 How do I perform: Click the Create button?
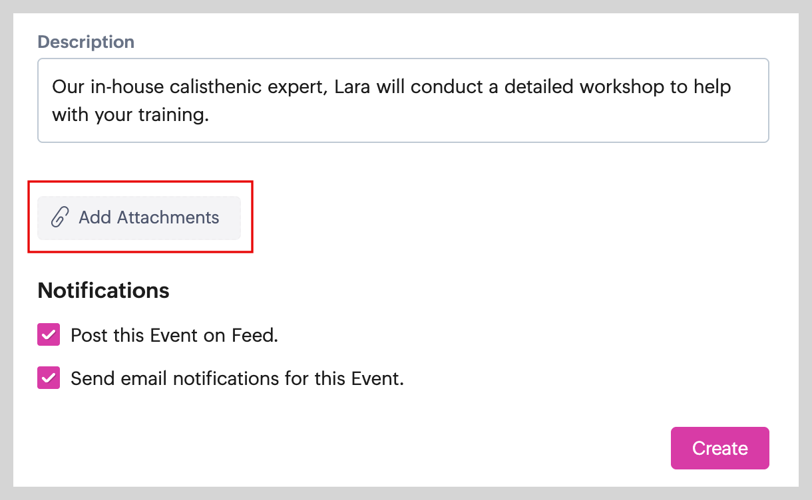pyautogui.click(x=719, y=448)
